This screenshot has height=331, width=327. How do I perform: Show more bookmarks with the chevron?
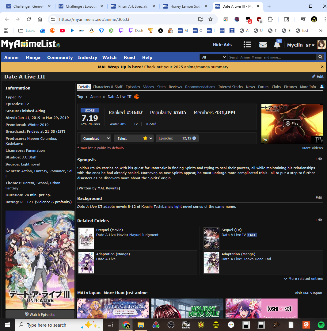coord(321,31)
